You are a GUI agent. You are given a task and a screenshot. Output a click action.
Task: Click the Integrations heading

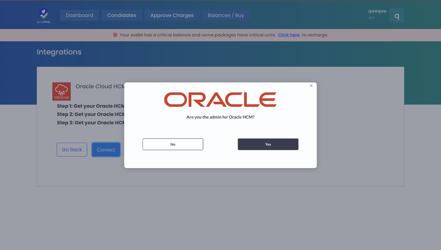tap(59, 52)
